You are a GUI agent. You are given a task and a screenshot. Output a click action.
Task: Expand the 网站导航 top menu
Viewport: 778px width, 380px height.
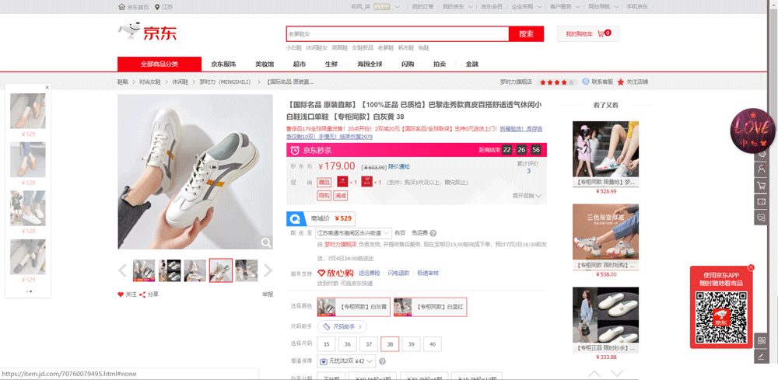pyautogui.click(x=603, y=7)
